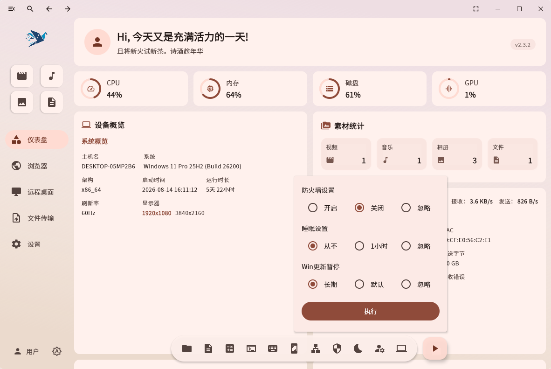Open the security shield icon in dock
Image resolution: width=551 pixels, height=369 pixels.
pyautogui.click(x=337, y=348)
